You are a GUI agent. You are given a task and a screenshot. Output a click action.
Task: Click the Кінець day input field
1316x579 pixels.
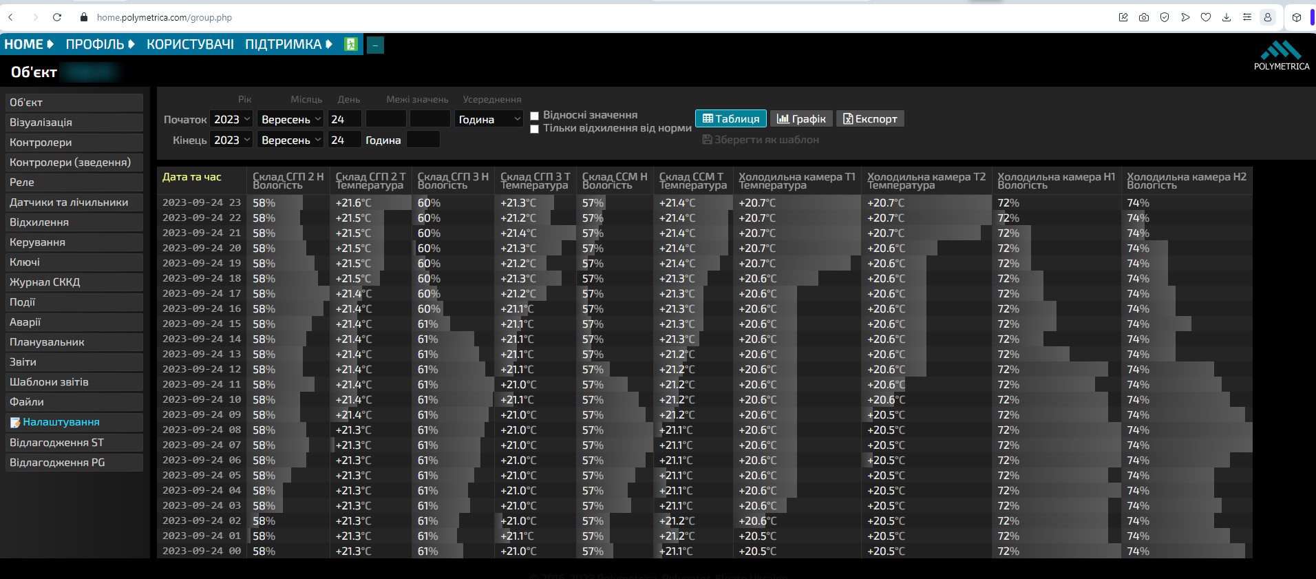coord(345,140)
